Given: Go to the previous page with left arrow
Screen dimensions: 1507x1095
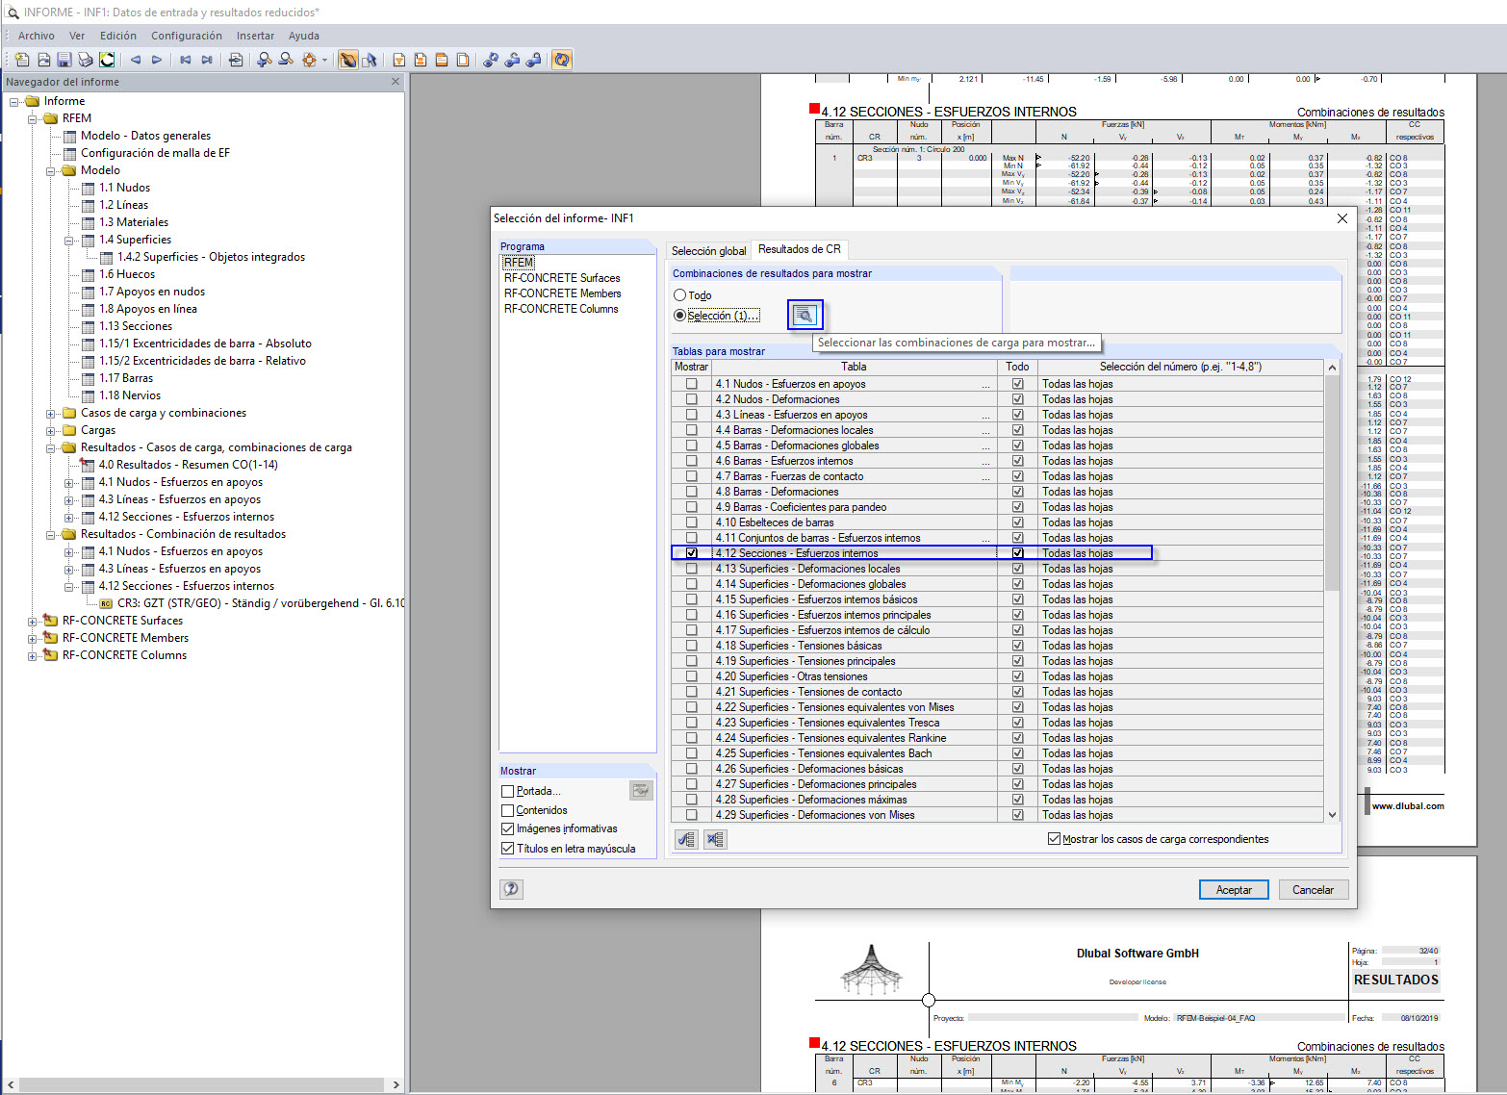Looking at the screenshot, I should point(136,60).
